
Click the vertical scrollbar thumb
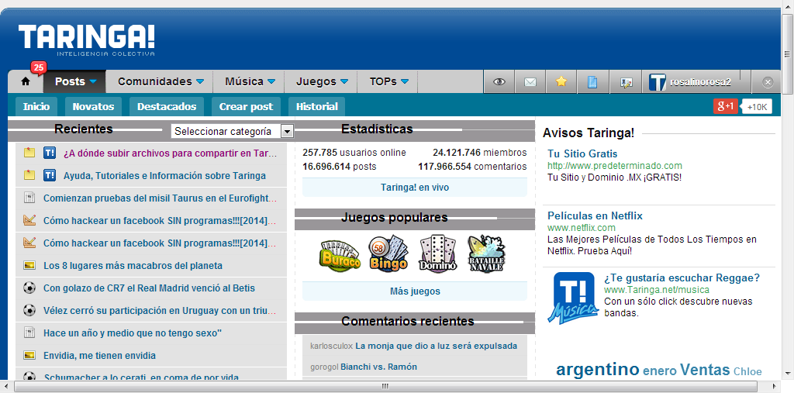pyautogui.click(x=788, y=54)
